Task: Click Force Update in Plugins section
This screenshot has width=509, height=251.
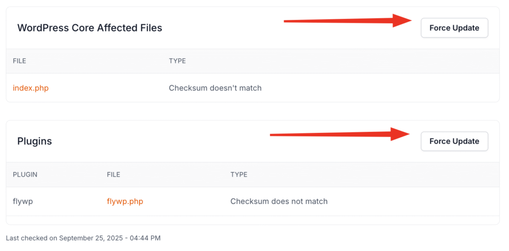Action: (454, 141)
